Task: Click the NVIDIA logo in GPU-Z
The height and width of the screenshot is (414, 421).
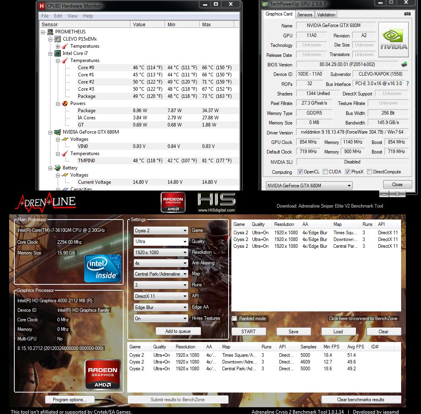Action: pos(393,39)
